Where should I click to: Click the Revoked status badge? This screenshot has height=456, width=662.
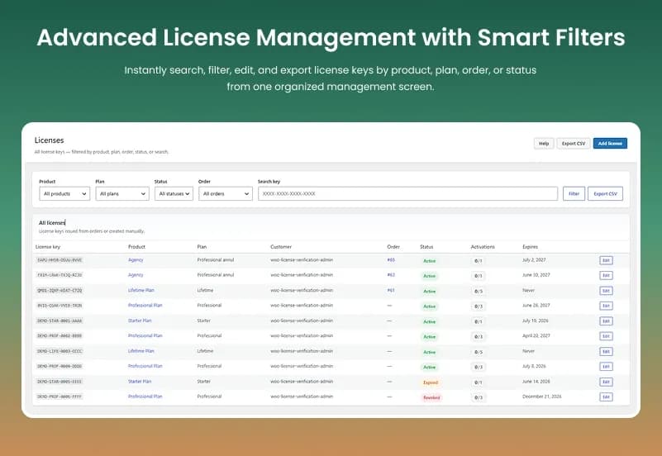(431, 398)
